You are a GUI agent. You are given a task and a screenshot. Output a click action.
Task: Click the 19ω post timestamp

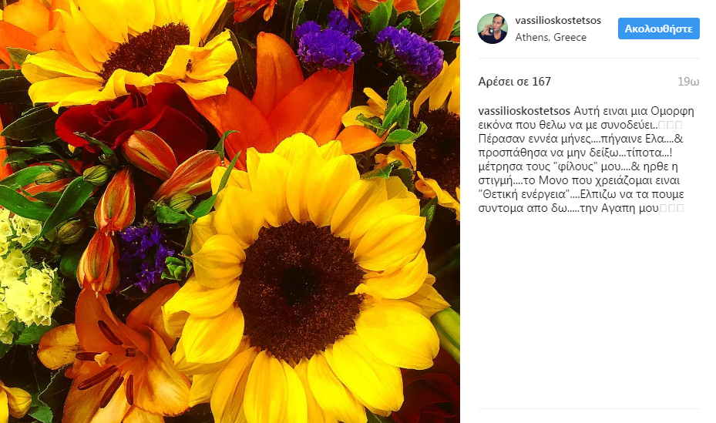click(x=688, y=82)
